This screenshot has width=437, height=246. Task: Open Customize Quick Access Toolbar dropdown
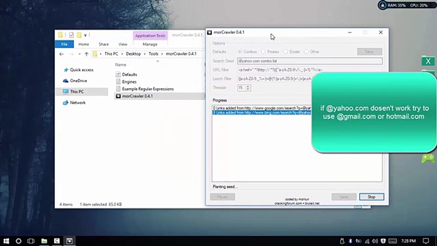click(85, 35)
